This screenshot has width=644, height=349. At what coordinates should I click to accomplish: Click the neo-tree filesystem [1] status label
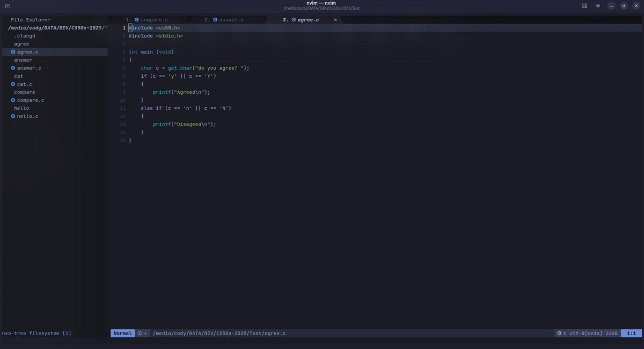(36, 333)
